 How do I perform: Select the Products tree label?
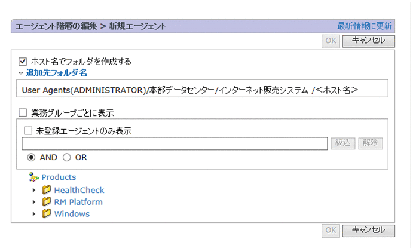click(59, 177)
